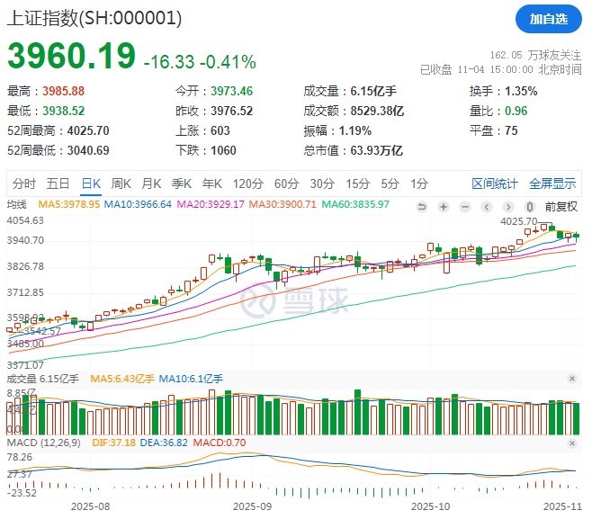The height and width of the screenshot is (519, 592).
Task: Open the 60分 minute chart tab
Action: 286,183
